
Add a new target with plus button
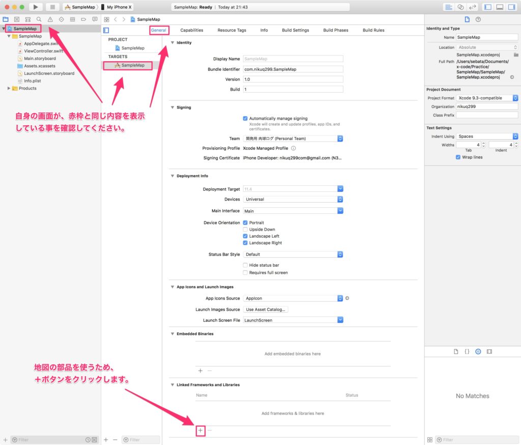click(x=106, y=440)
